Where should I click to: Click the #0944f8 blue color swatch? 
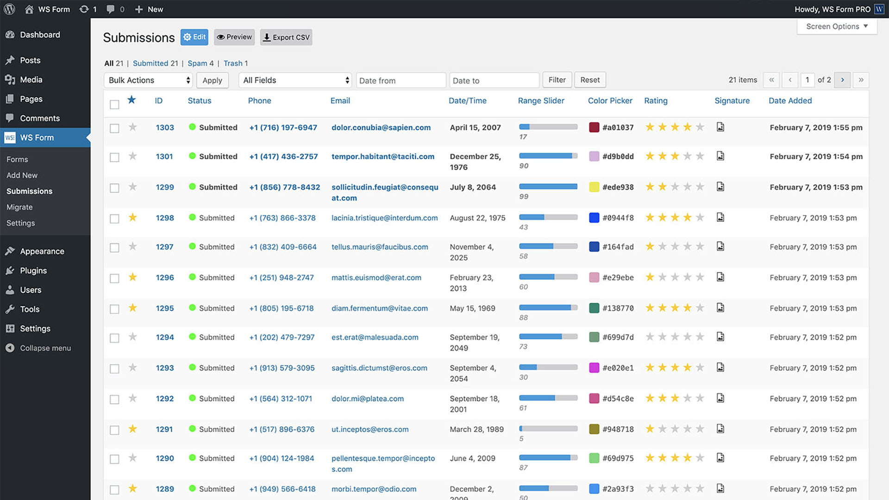coord(594,218)
